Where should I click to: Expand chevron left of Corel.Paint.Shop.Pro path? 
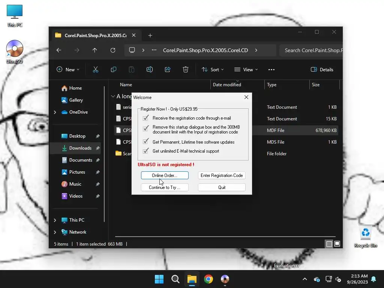(143, 50)
